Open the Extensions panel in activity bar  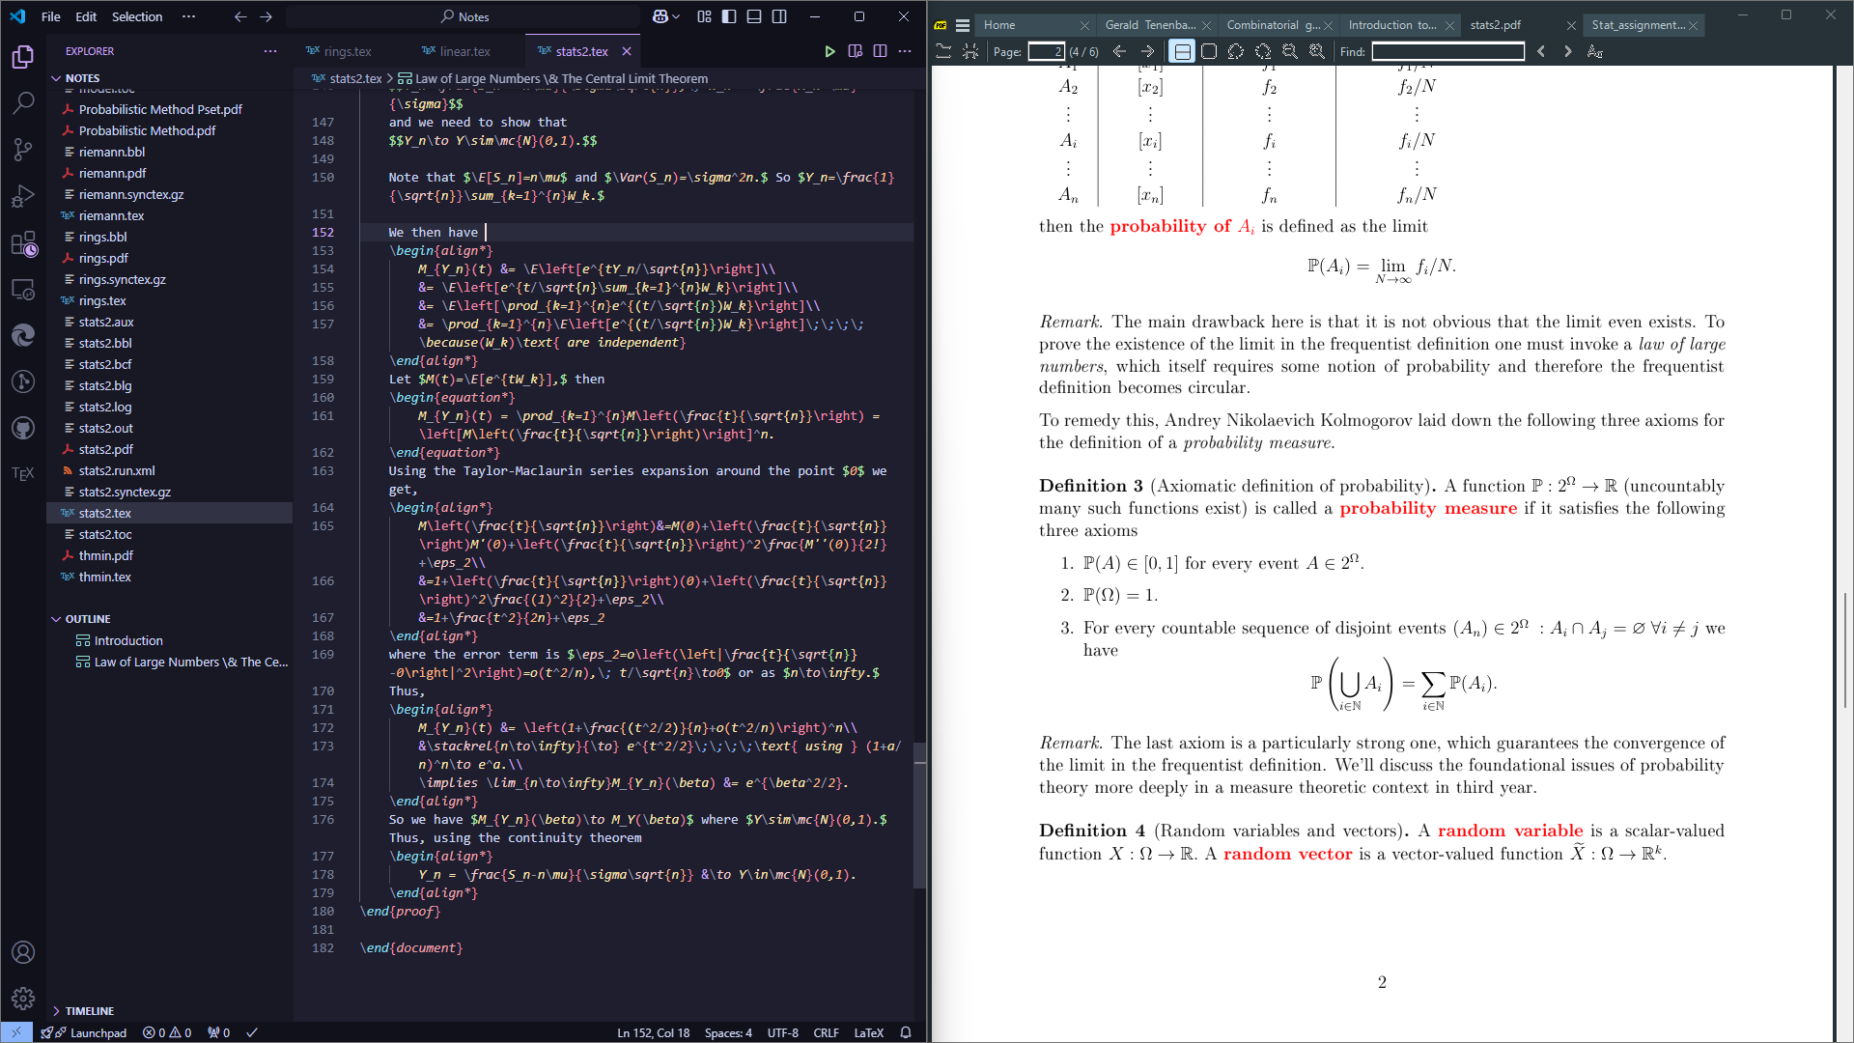pos(23,243)
